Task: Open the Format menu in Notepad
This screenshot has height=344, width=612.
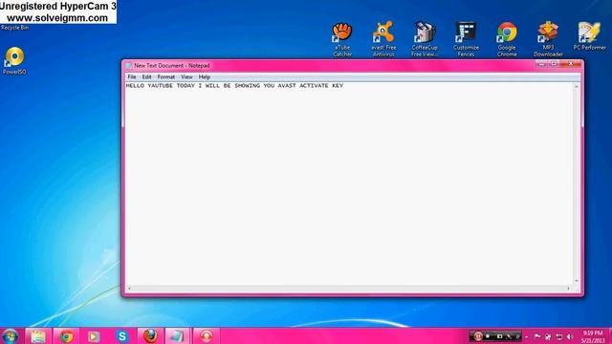Action: click(165, 76)
